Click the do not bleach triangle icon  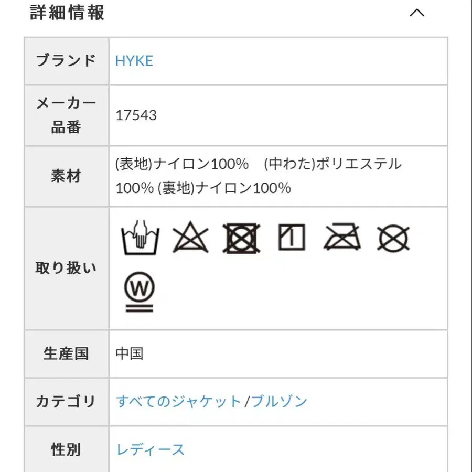pos(190,238)
